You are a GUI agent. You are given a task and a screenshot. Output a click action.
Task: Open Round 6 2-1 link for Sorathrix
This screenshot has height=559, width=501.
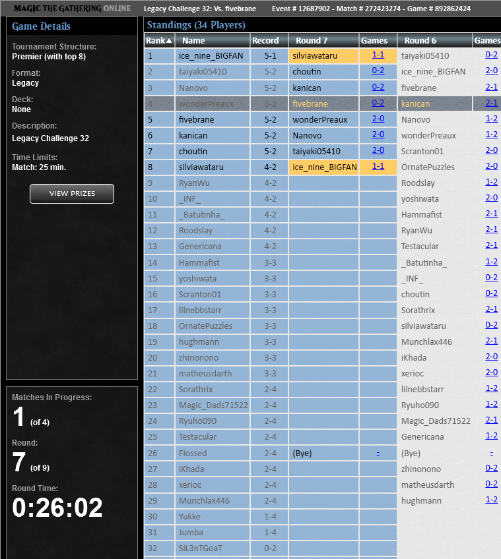(x=491, y=309)
